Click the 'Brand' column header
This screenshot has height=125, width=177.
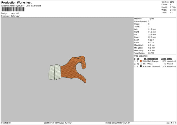pos(169,59)
